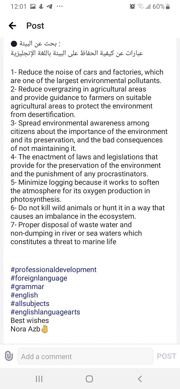This screenshot has width=180, height=389.
Task: Open the #professionaldevelopment hashtag
Action: click(53, 270)
